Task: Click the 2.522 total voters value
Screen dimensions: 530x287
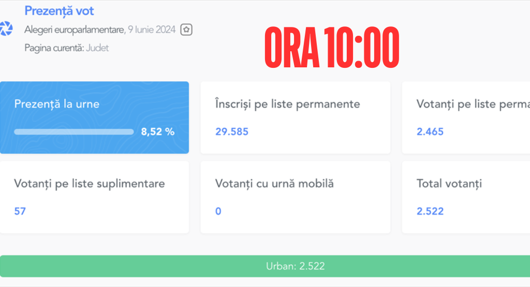Action: [x=430, y=211]
